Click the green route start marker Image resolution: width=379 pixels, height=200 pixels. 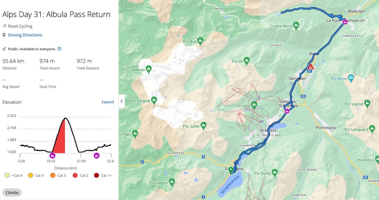(231, 170)
